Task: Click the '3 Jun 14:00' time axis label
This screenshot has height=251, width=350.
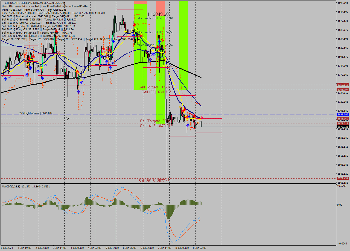Action: (x=60, y=248)
